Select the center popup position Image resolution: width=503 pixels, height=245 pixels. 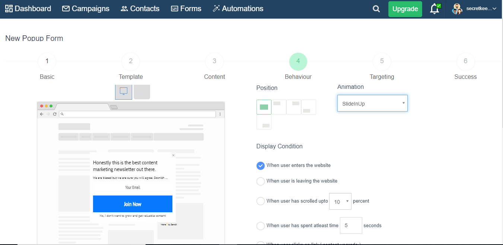(x=264, y=107)
